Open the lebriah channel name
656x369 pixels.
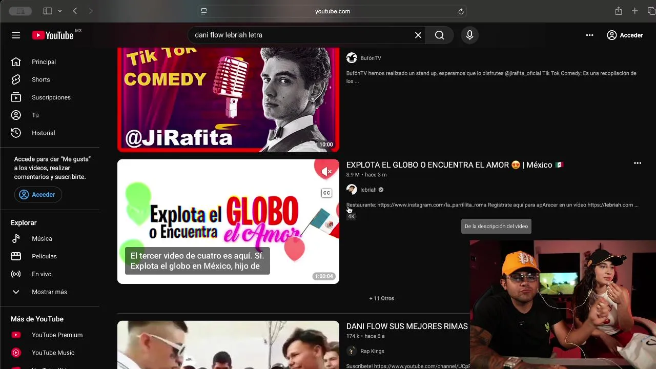[x=368, y=190]
